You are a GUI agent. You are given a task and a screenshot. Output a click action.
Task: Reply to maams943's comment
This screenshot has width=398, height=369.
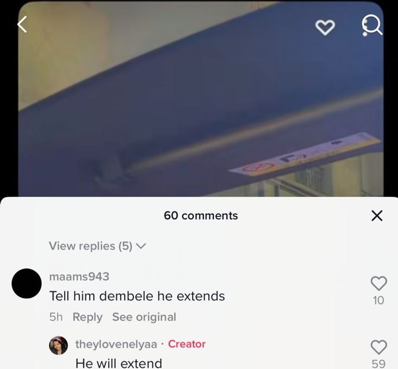coord(87,317)
